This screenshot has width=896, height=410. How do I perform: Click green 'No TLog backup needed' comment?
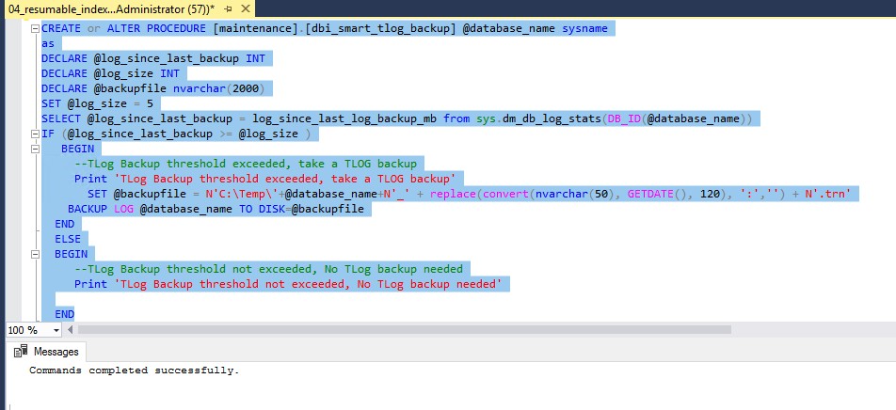pos(268,269)
